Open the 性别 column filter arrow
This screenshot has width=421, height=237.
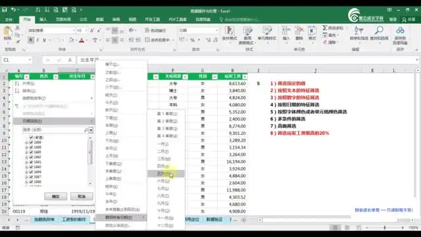point(214,77)
